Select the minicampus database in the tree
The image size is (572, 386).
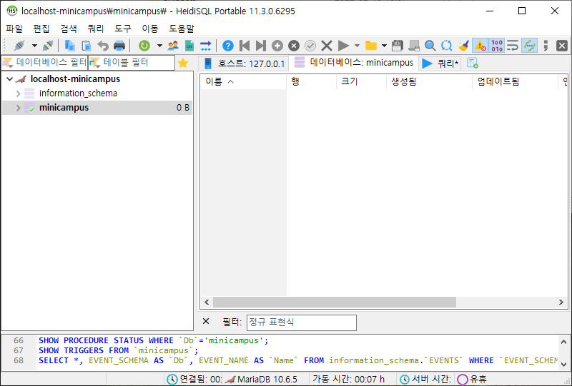64,108
